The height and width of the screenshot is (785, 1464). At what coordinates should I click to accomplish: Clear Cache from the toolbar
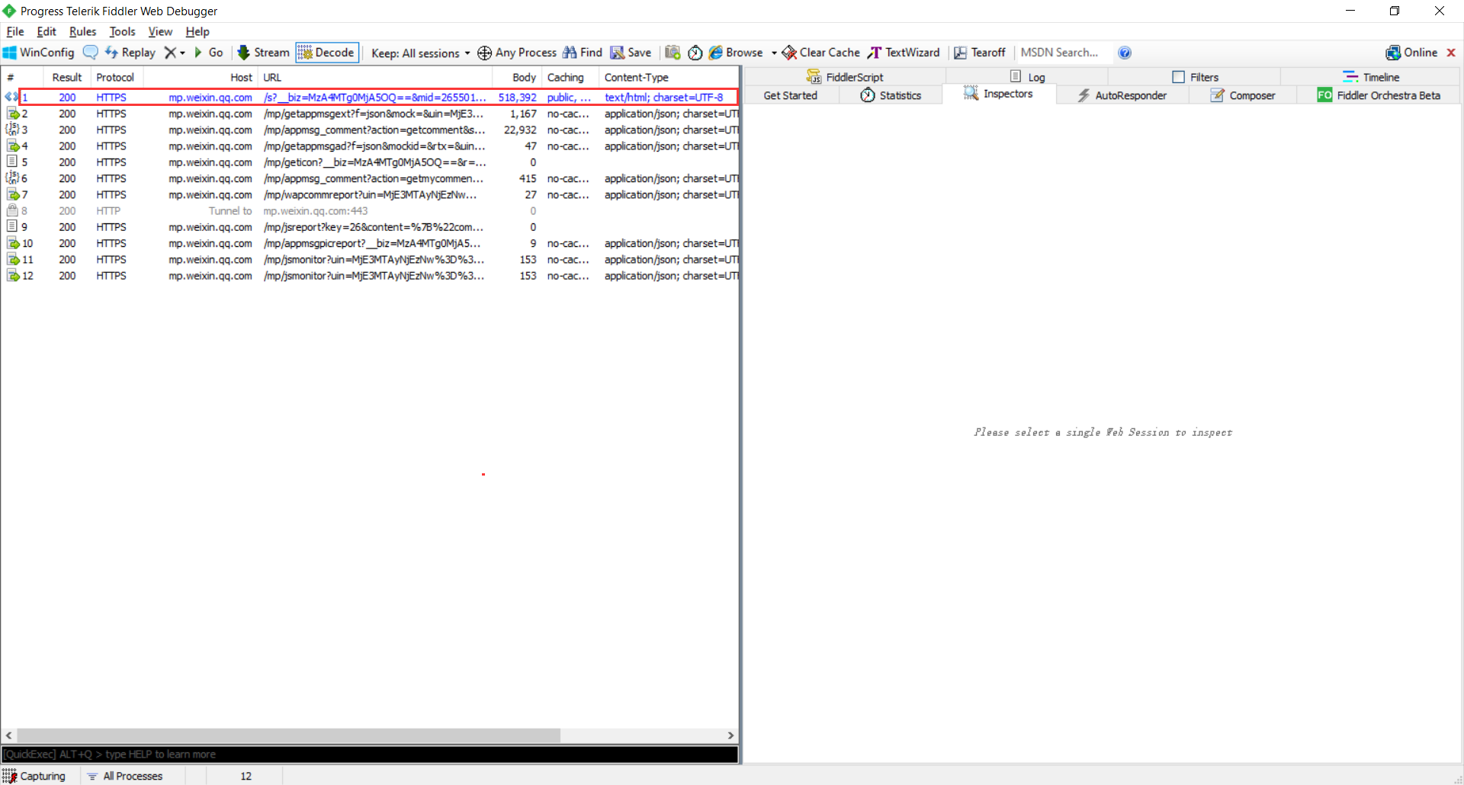point(821,53)
